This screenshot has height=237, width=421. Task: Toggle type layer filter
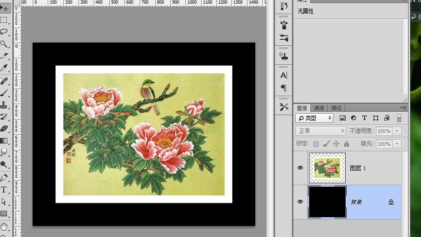coord(365,118)
